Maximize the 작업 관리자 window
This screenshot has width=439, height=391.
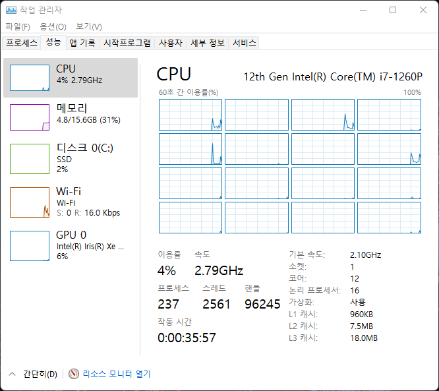tap(393, 10)
